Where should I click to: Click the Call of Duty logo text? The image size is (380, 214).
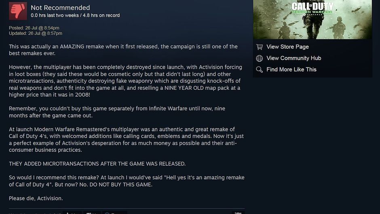coord(312,8)
